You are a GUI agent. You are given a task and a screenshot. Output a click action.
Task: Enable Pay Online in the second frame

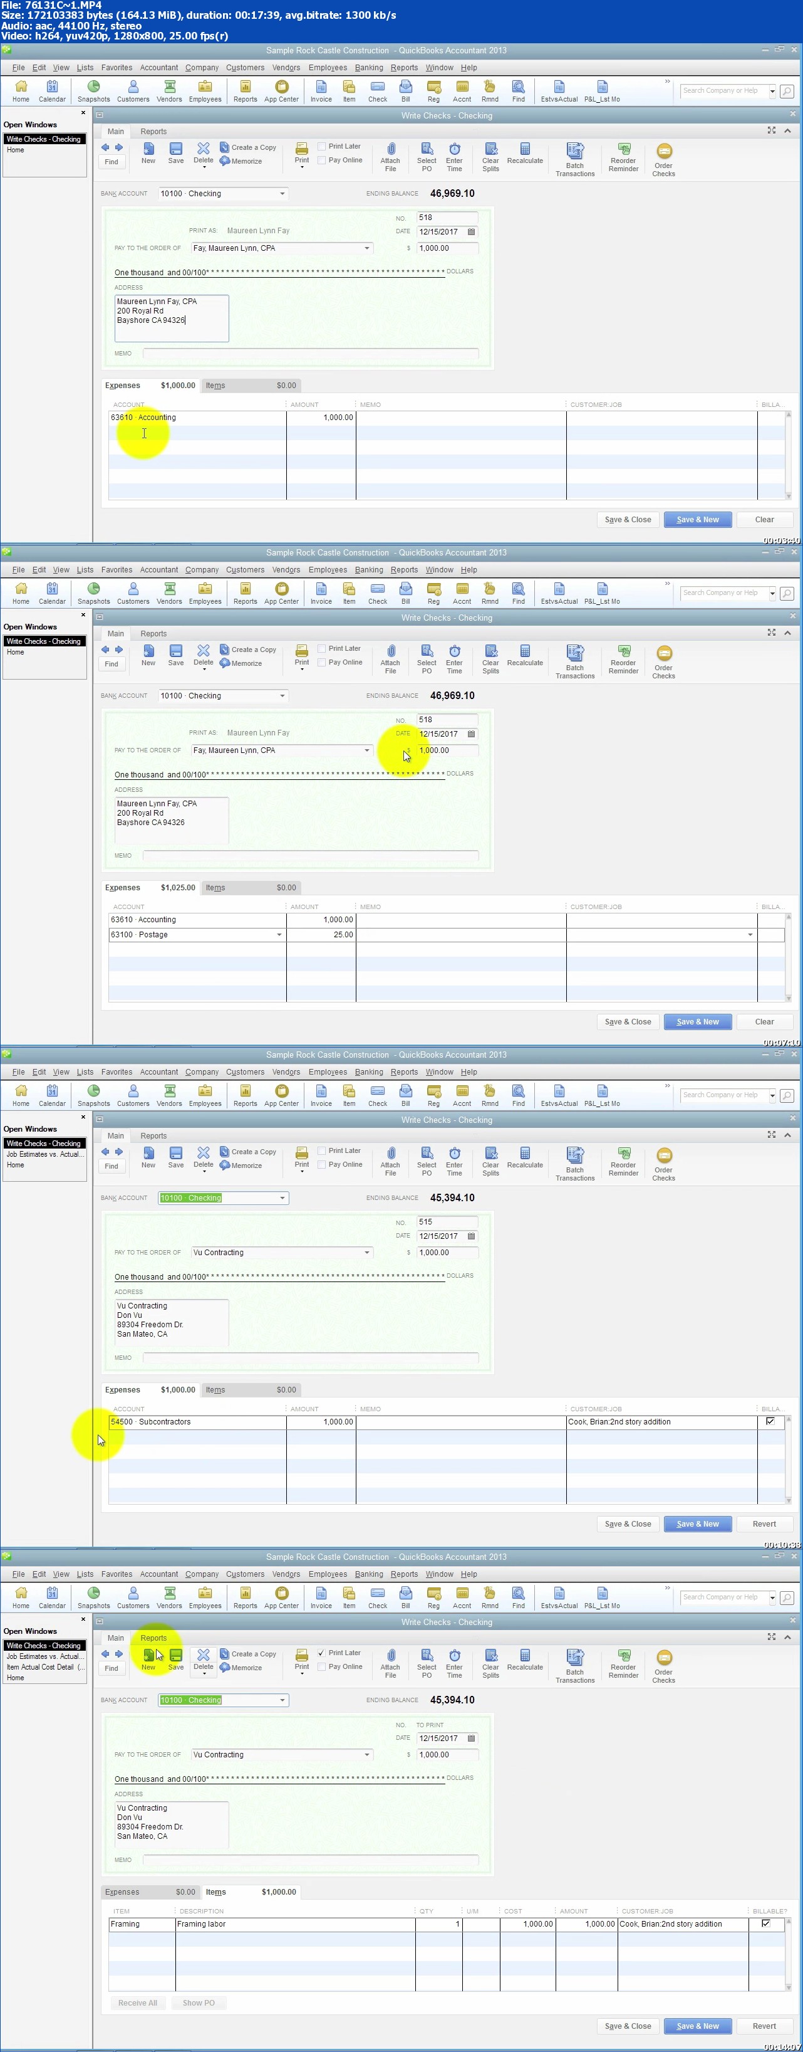pyautogui.click(x=321, y=662)
